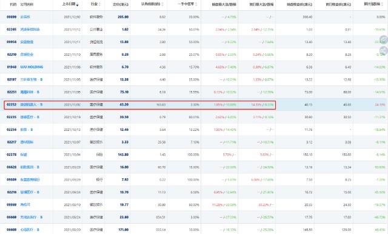Open the company name link for code 02197
This screenshot has width=388, height=234.
32,79
